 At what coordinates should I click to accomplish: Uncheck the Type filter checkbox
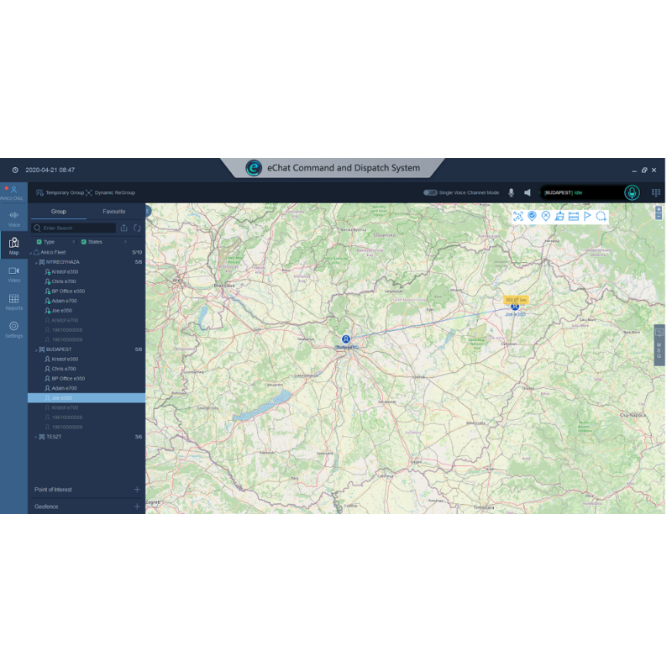[39, 242]
